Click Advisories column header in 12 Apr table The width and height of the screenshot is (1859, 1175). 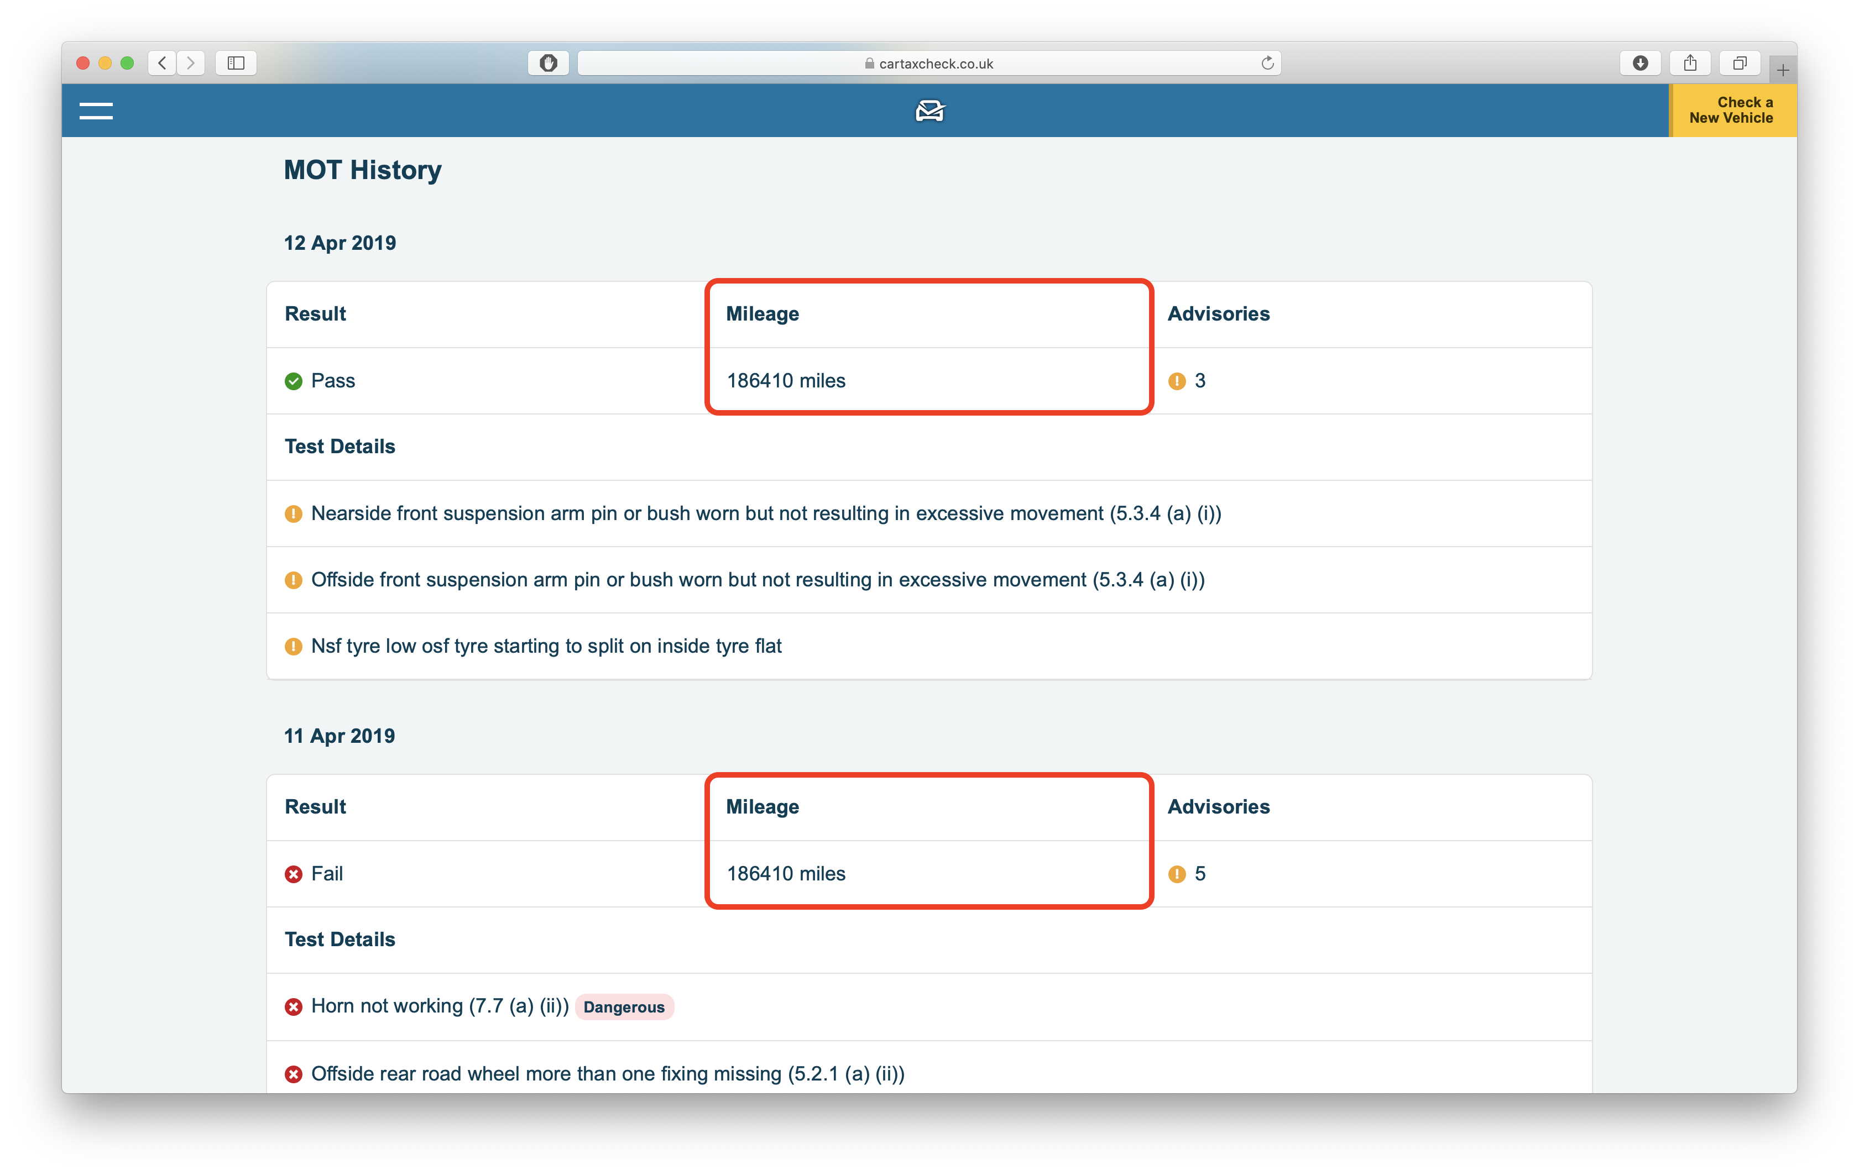1218,314
